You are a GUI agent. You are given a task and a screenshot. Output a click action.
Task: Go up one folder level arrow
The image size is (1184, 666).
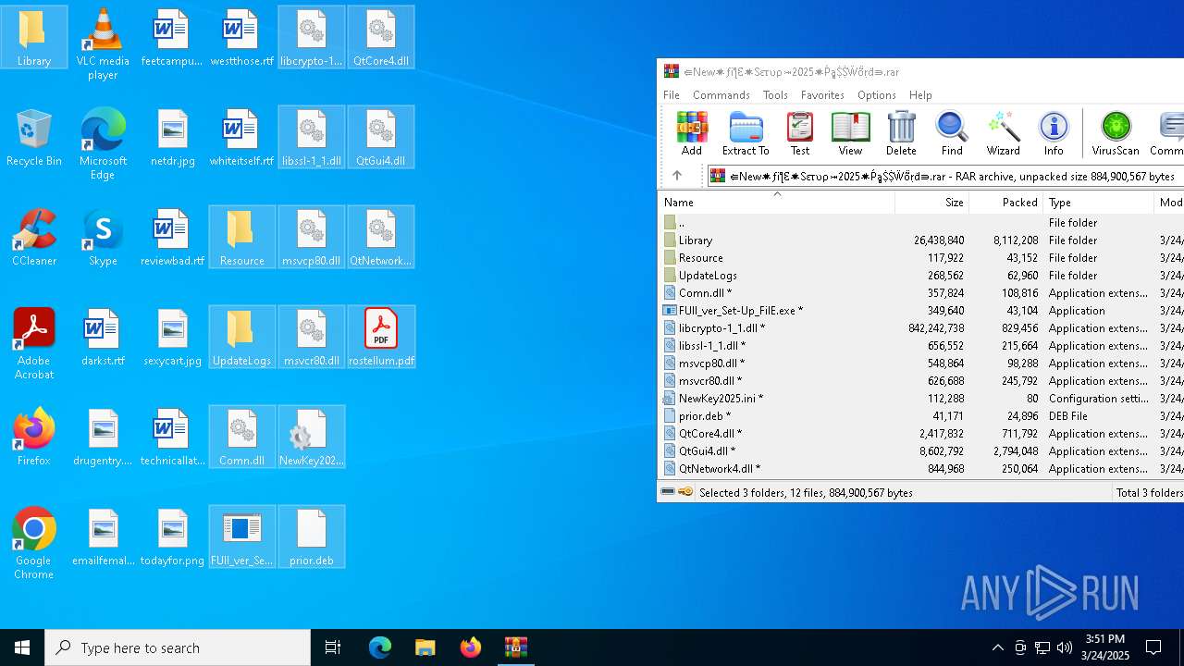(676, 176)
